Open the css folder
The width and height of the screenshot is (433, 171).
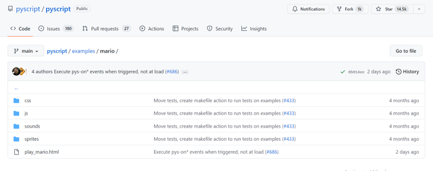[27, 101]
